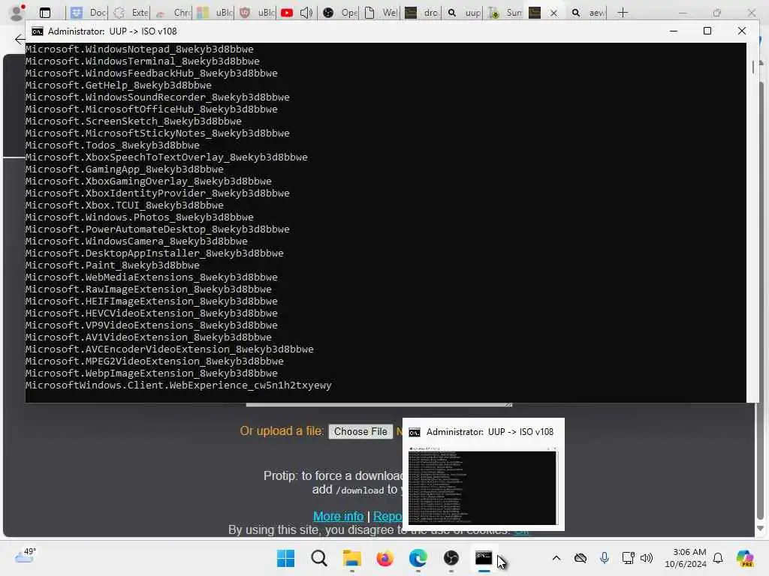Screen dimensions: 769x576
Task: Switch to the aew browser tab
Action: coord(588,13)
